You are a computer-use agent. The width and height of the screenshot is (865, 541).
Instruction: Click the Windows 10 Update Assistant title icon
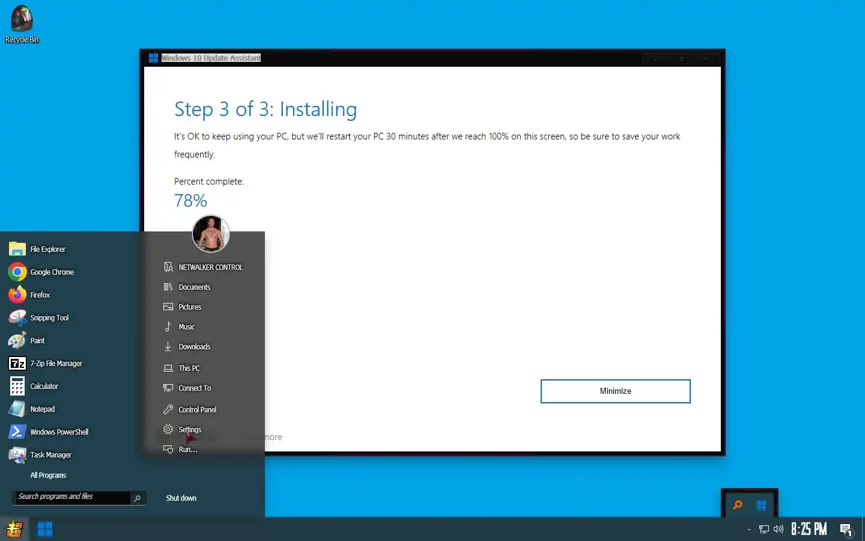point(153,58)
